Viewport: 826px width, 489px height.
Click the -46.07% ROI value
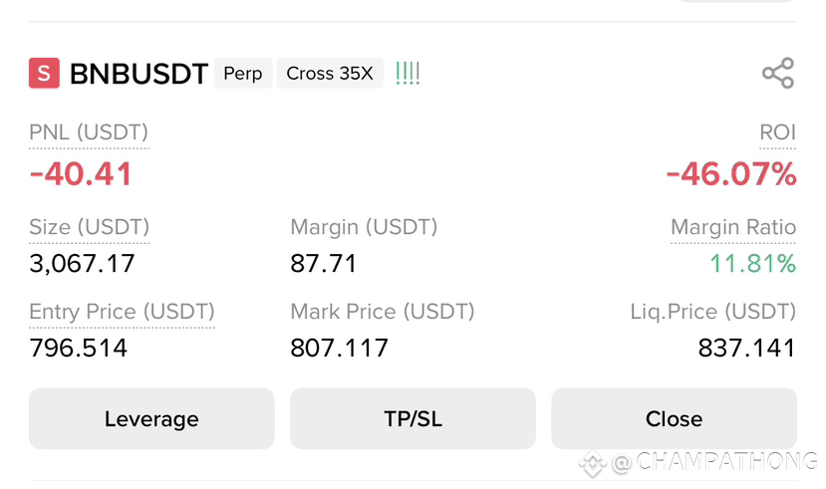click(731, 174)
